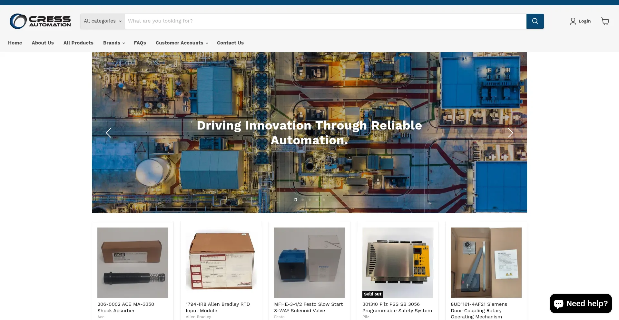Click the product search text field
The height and width of the screenshot is (320, 619).
coord(325,21)
